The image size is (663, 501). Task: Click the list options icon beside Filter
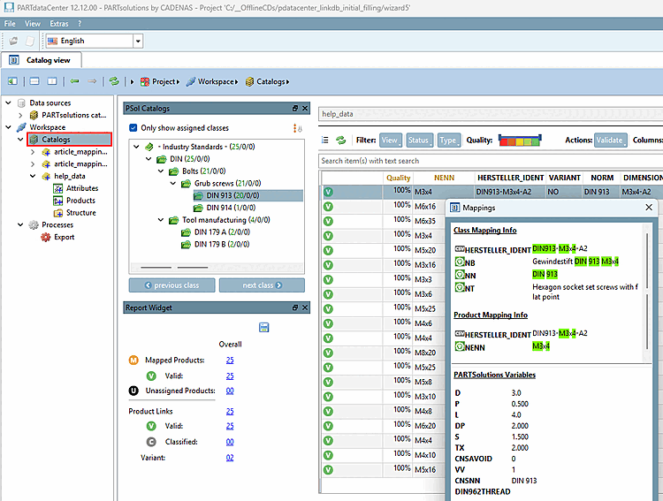[324, 140]
